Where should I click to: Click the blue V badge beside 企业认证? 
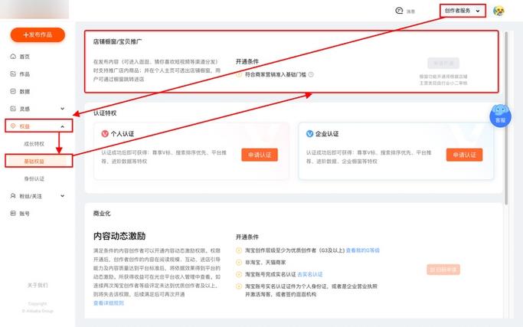coord(309,134)
